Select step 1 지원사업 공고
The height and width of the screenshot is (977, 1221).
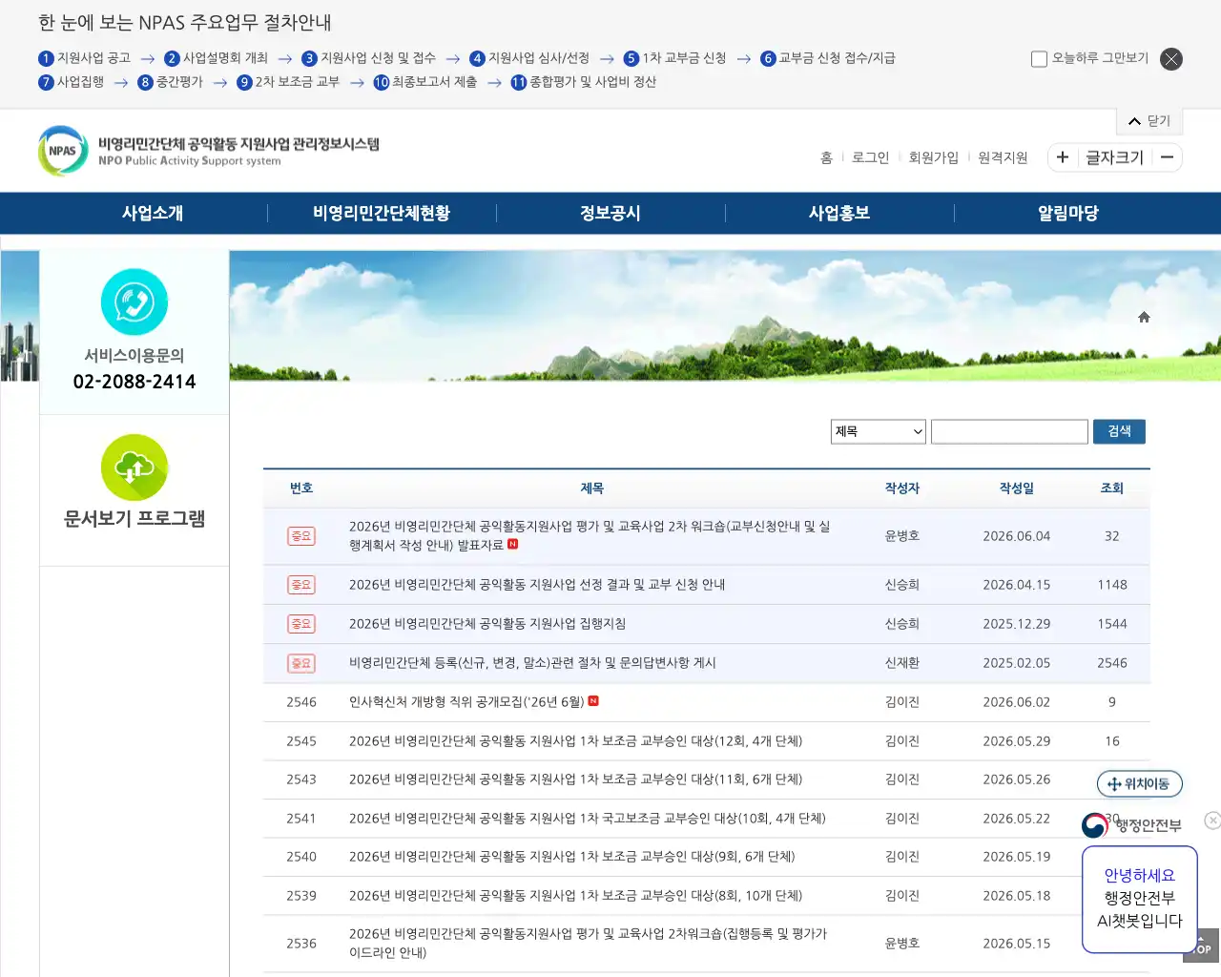pos(84,58)
